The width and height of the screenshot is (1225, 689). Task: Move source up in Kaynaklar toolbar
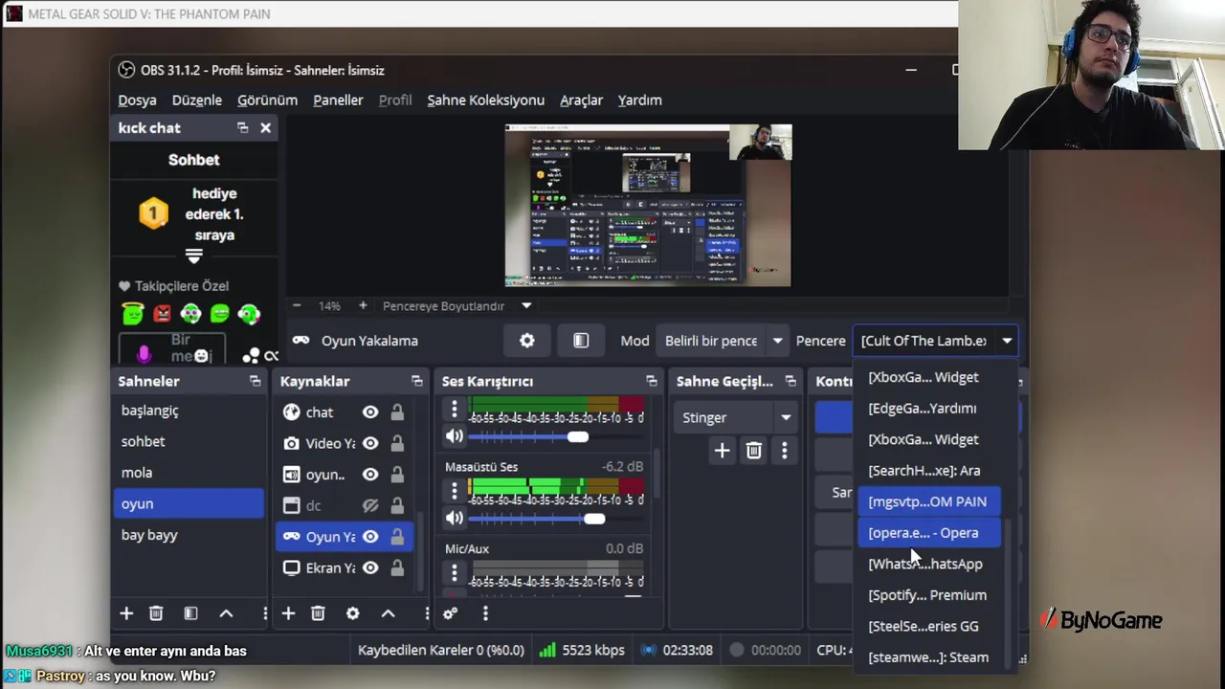coord(388,613)
